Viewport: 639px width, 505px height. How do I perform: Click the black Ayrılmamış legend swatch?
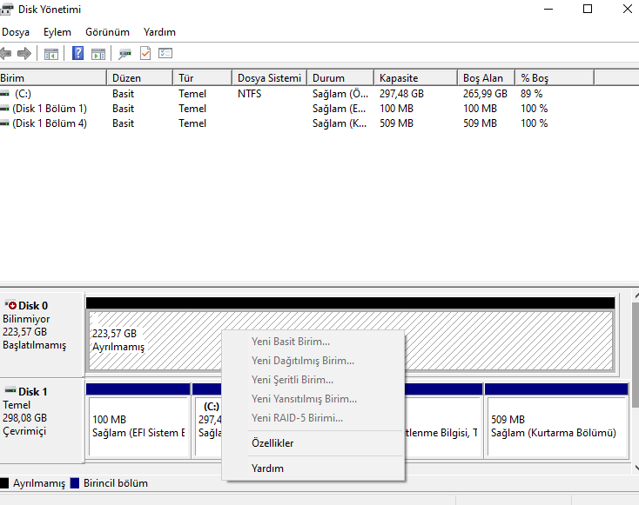click(x=4, y=483)
